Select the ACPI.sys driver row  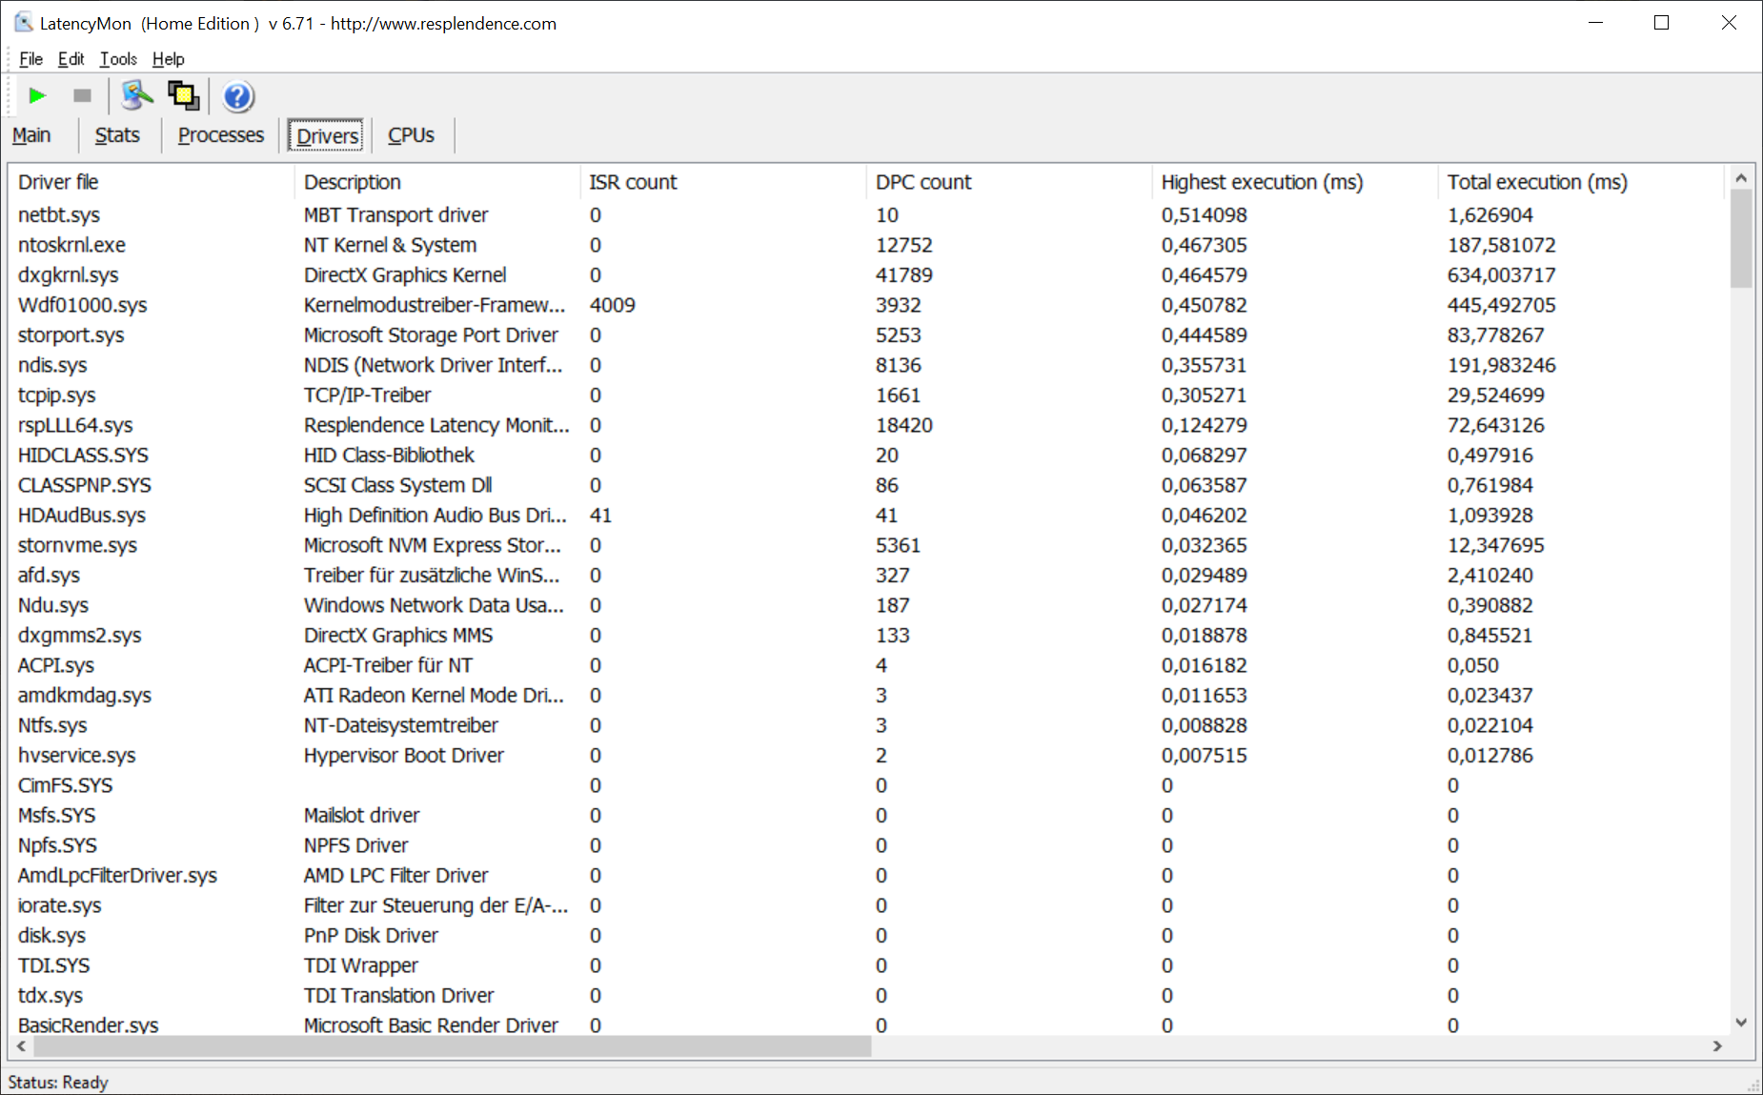click(x=869, y=665)
